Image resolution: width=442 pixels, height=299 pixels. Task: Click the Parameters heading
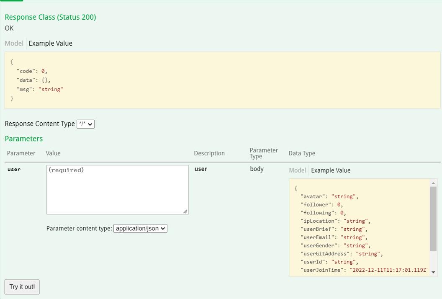(x=24, y=139)
